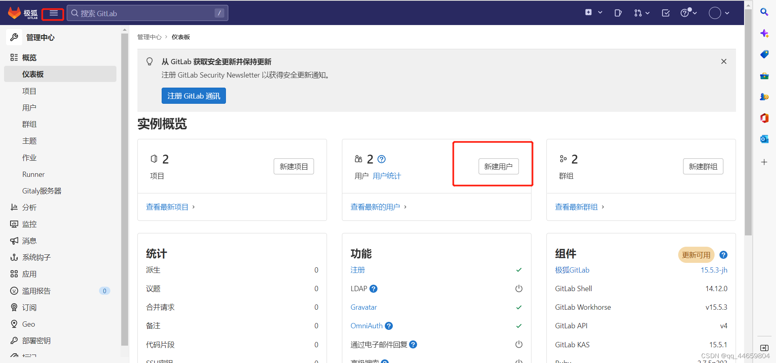Click the 管理中心 breadcrumb link
The image size is (776, 363).
pyautogui.click(x=149, y=37)
